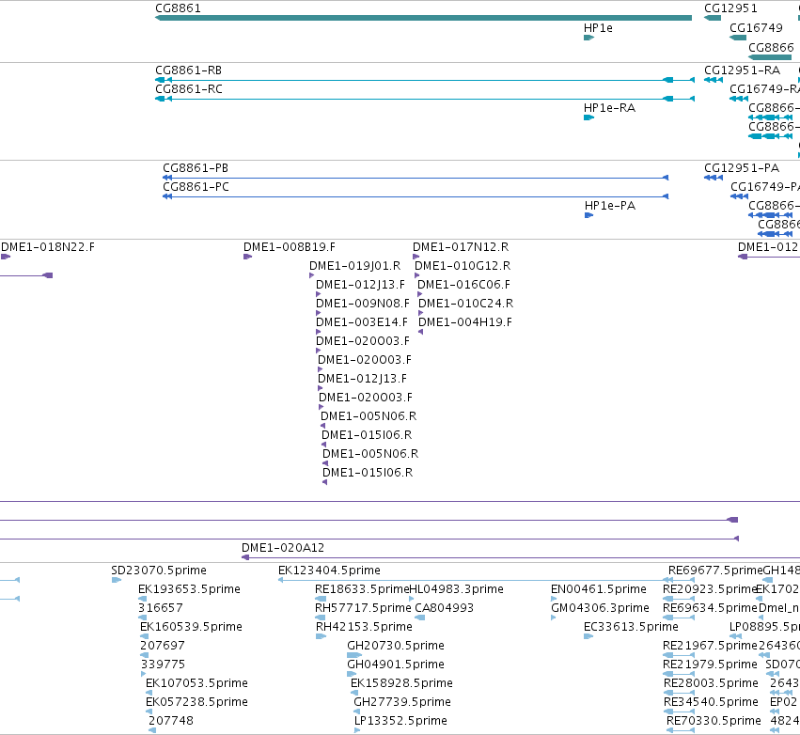Select the CG12951 gene label
This screenshot has width=800, height=735.
tap(730, 8)
